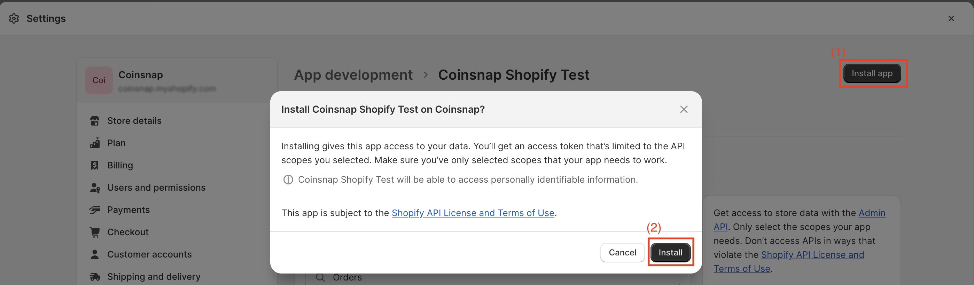Click the Orders search magnifier icon
974x285 pixels.
point(320,277)
